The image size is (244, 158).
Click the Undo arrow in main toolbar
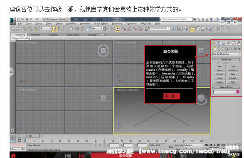(x=13, y=29)
